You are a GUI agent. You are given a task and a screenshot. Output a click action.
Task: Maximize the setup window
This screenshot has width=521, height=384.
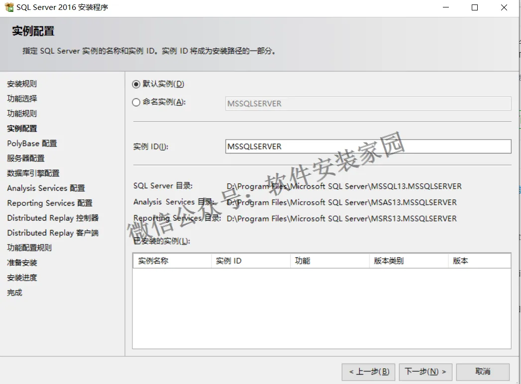[475, 7]
